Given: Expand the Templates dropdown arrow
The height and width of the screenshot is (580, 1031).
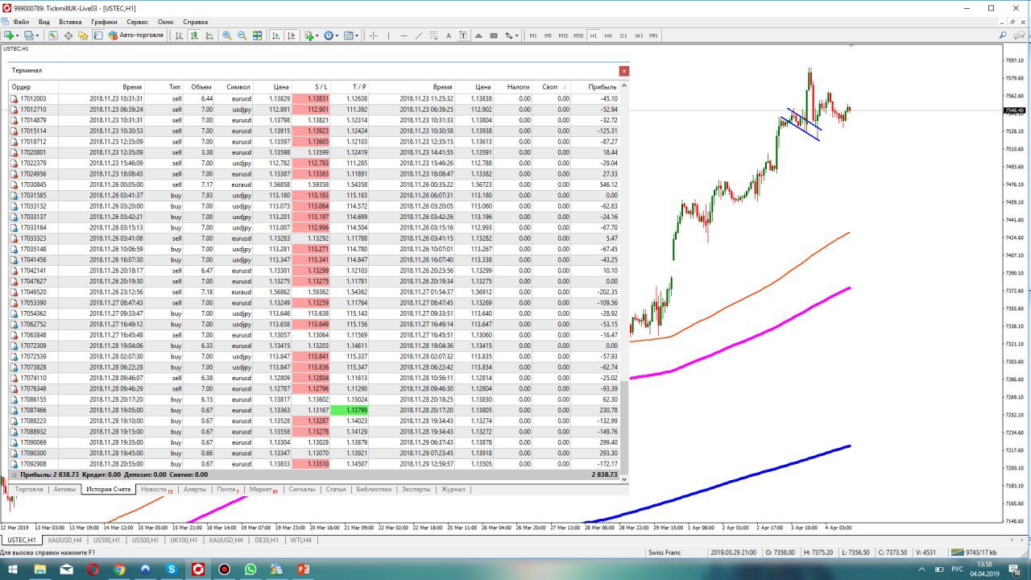Looking at the screenshot, I should [357, 35].
